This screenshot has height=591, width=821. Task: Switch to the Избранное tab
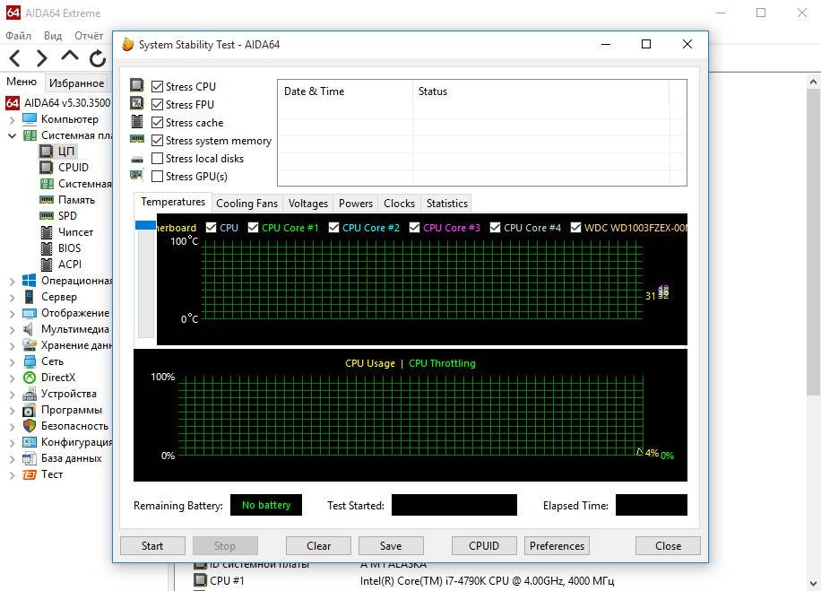pos(76,83)
